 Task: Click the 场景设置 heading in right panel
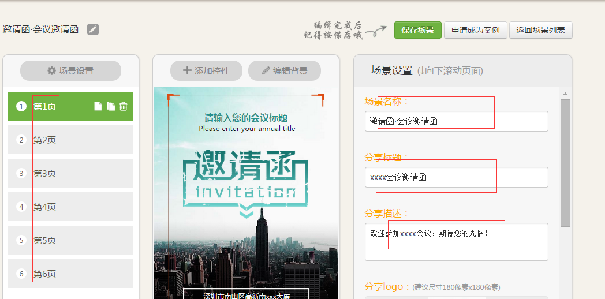391,70
